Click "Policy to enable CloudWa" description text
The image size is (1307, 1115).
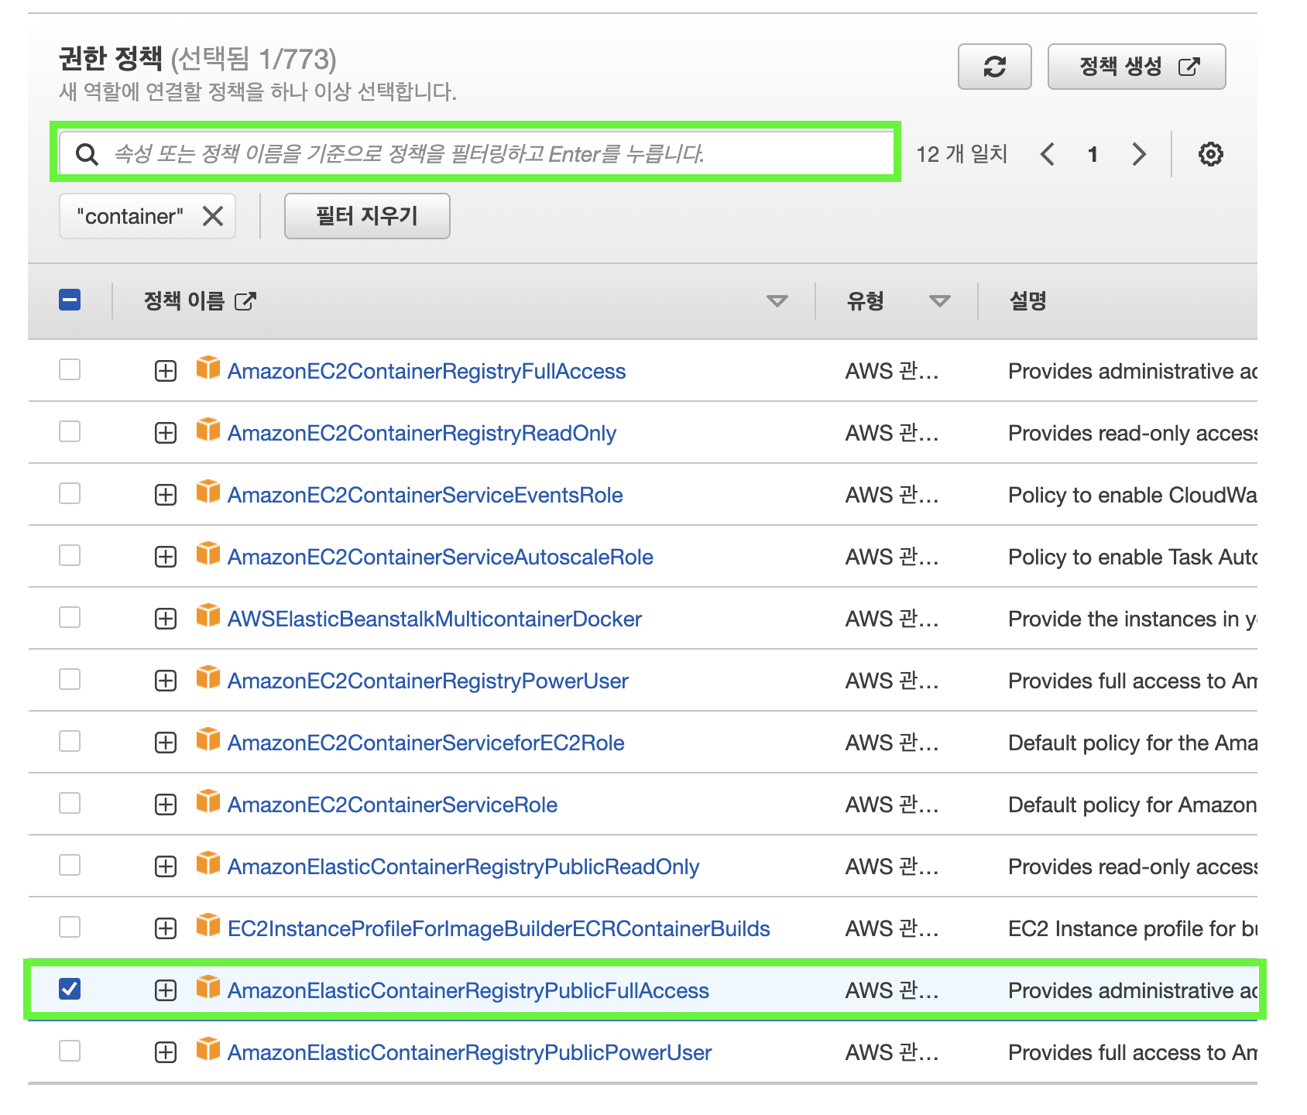point(1132,496)
